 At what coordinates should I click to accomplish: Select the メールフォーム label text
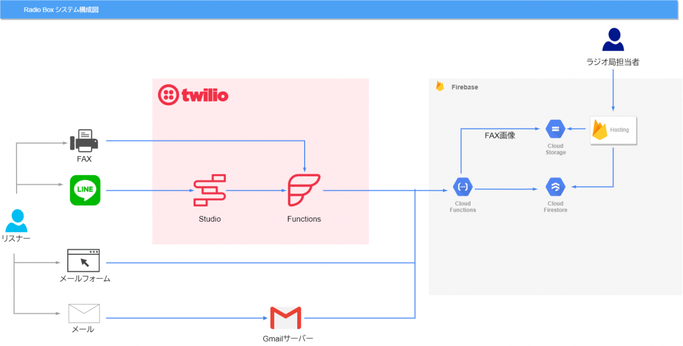85,278
